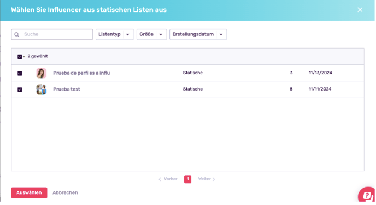Expand the Erstellungsdatum dropdown
The width and height of the screenshot is (376, 205).
[x=198, y=34]
